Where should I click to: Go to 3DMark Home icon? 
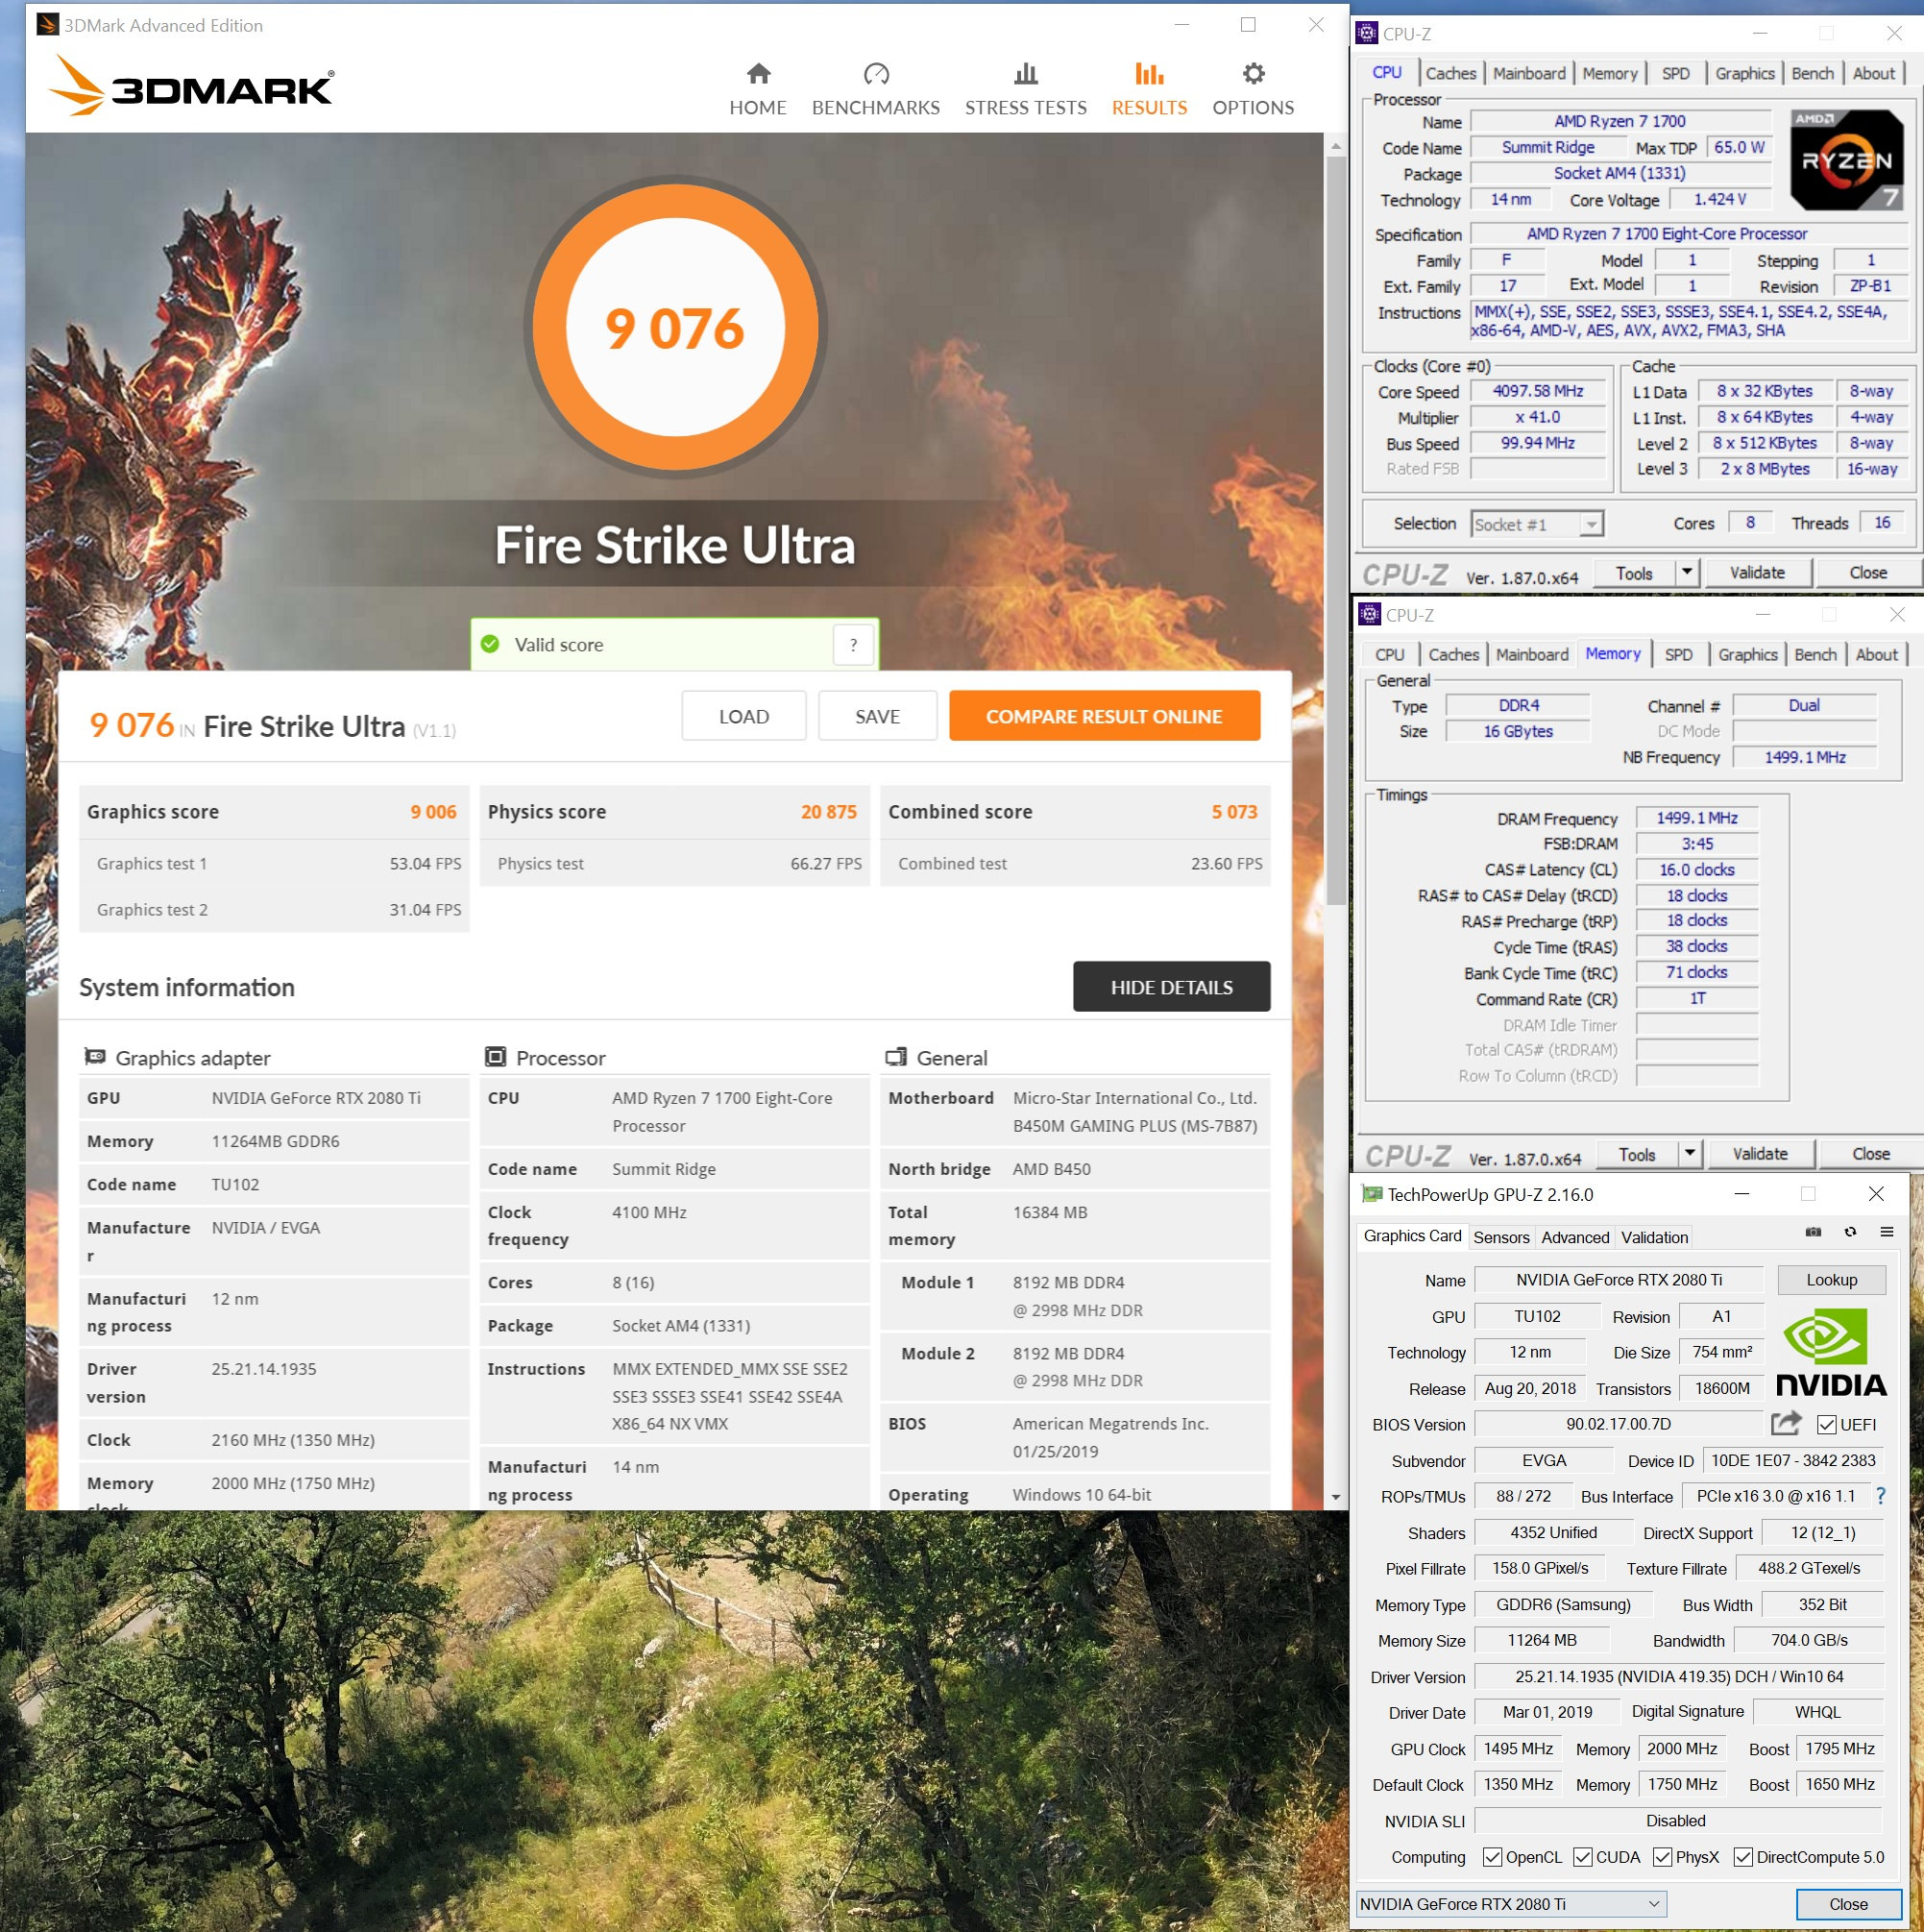(x=758, y=74)
